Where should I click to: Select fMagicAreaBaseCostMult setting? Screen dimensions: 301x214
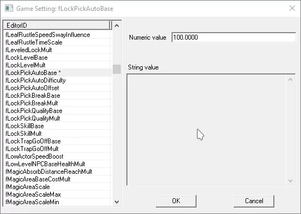[58, 179]
